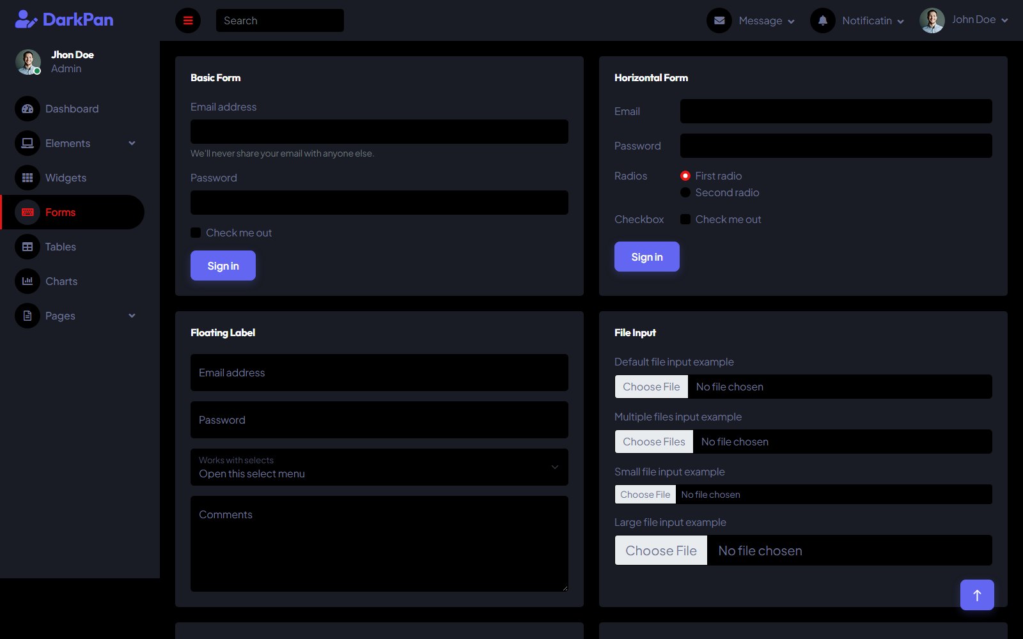Check 'Check me out' in Horizontal Form
The image size is (1023, 639).
tap(685, 219)
